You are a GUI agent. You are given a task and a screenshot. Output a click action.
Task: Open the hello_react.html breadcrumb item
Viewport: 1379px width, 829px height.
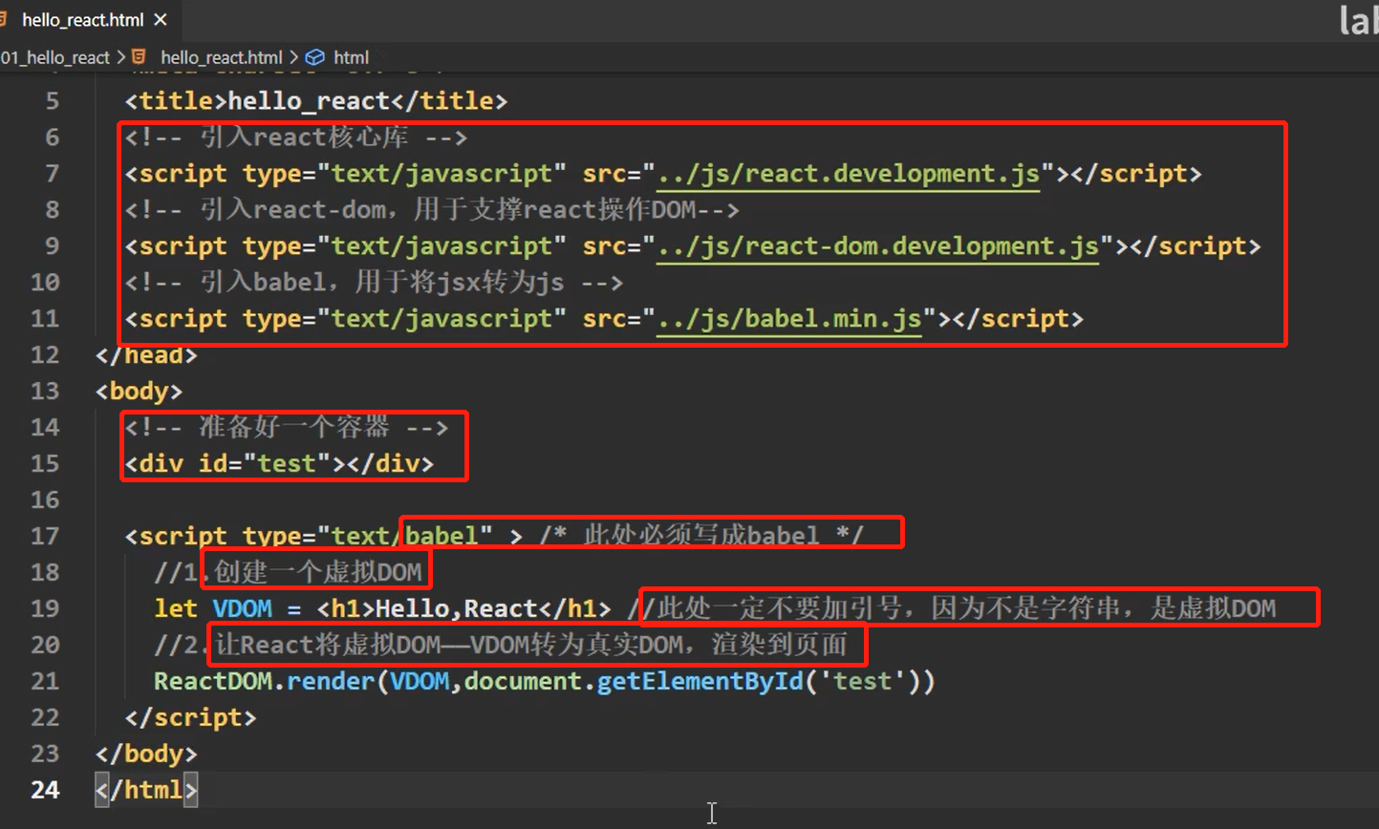point(222,57)
